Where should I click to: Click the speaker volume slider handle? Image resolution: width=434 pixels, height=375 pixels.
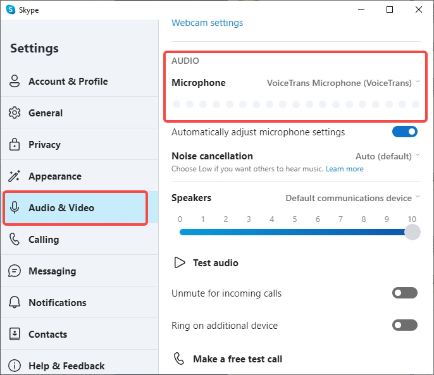412,232
